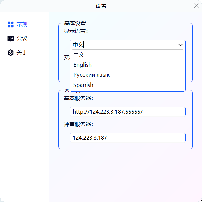Collapse the display language dropdown arrow
This screenshot has height=202, width=202.
point(180,45)
